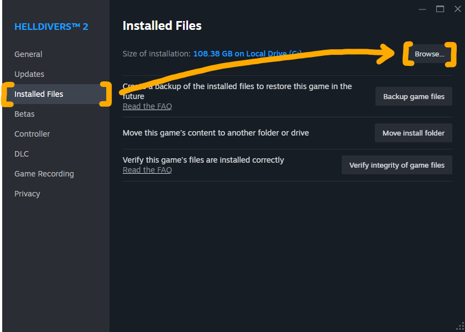
Task: Open the Game Recording section
Action: 44,174
